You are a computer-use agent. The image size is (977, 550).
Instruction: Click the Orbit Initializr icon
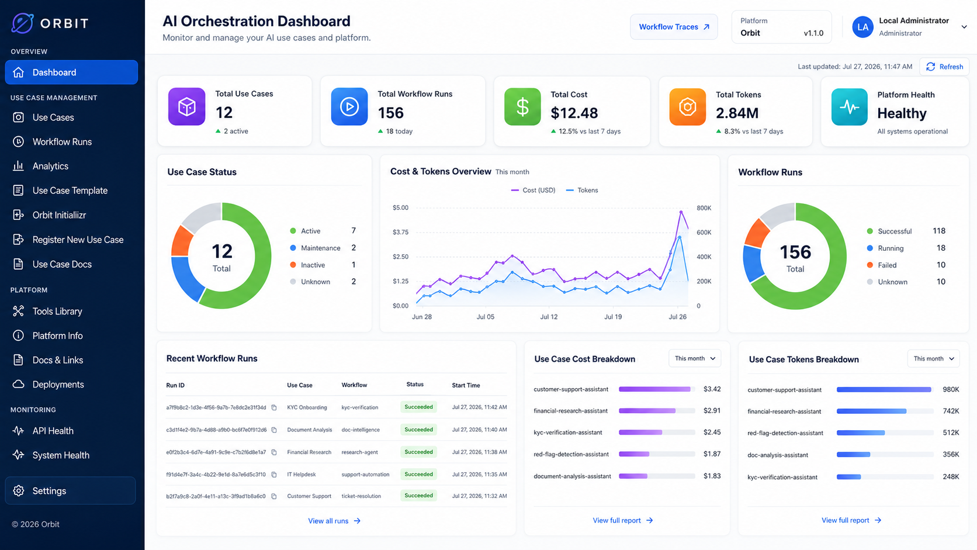(x=19, y=215)
